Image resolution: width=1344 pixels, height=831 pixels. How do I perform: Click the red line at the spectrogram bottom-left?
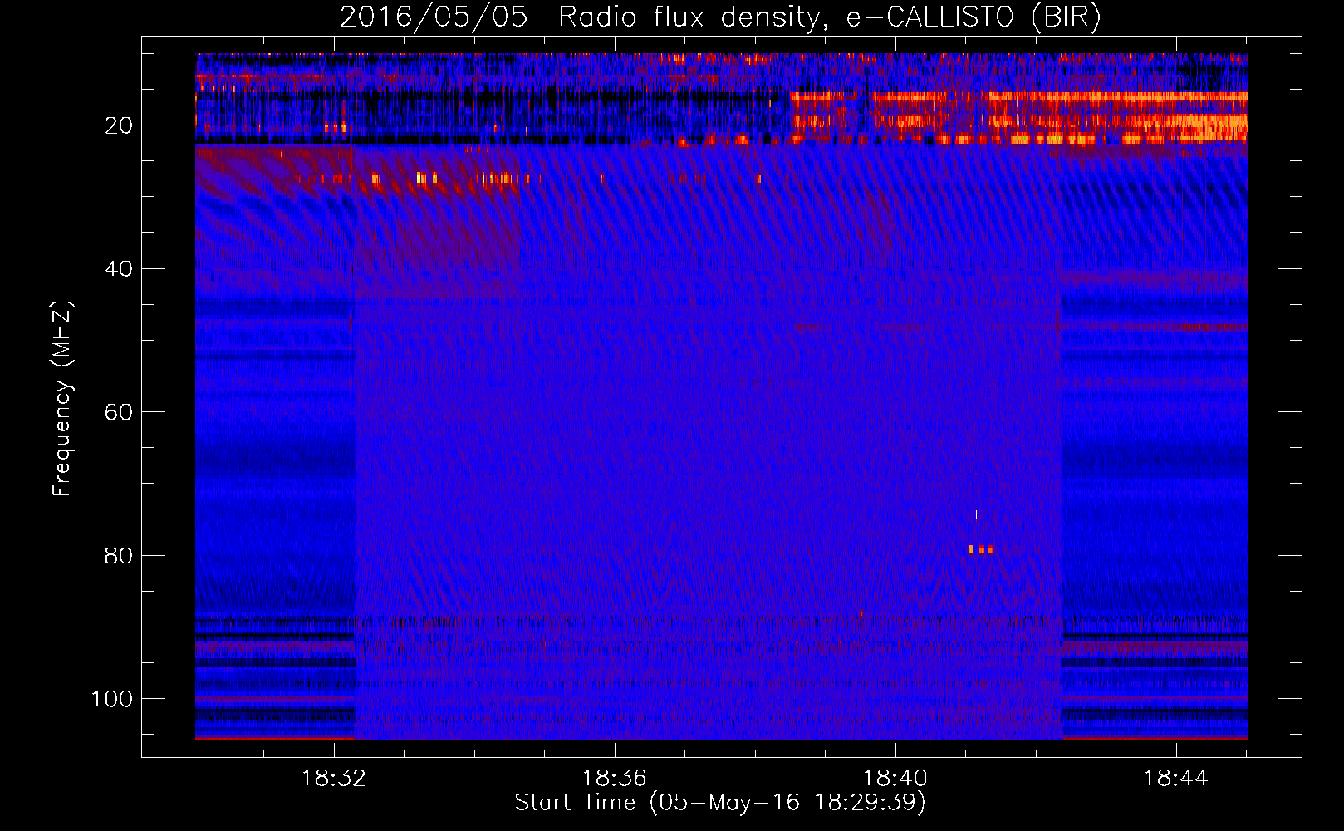coord(275,738)
